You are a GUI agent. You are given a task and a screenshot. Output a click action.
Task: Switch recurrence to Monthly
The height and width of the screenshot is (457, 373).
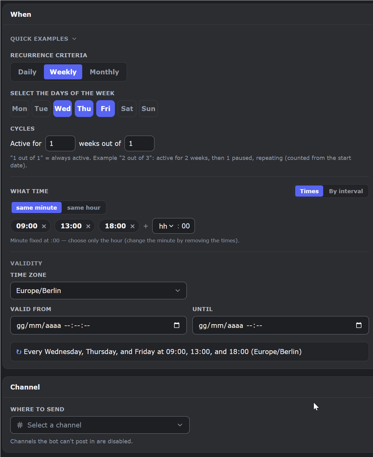pos(104,72)
